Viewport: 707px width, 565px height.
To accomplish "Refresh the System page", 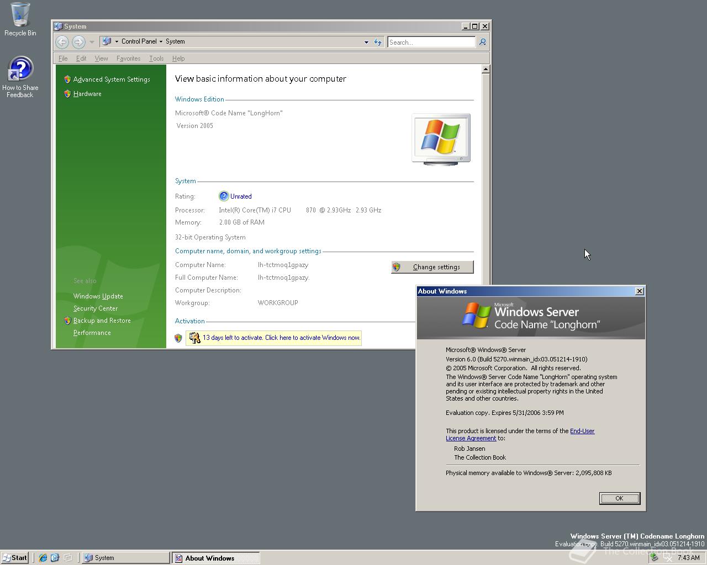I will coord(378,42).
